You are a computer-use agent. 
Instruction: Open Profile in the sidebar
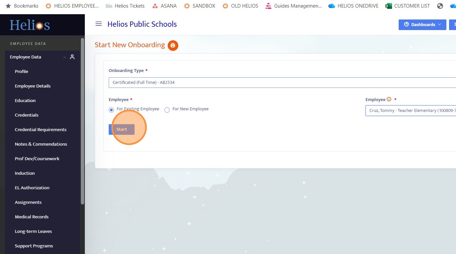pyautogui.click(x=22, y=71)
